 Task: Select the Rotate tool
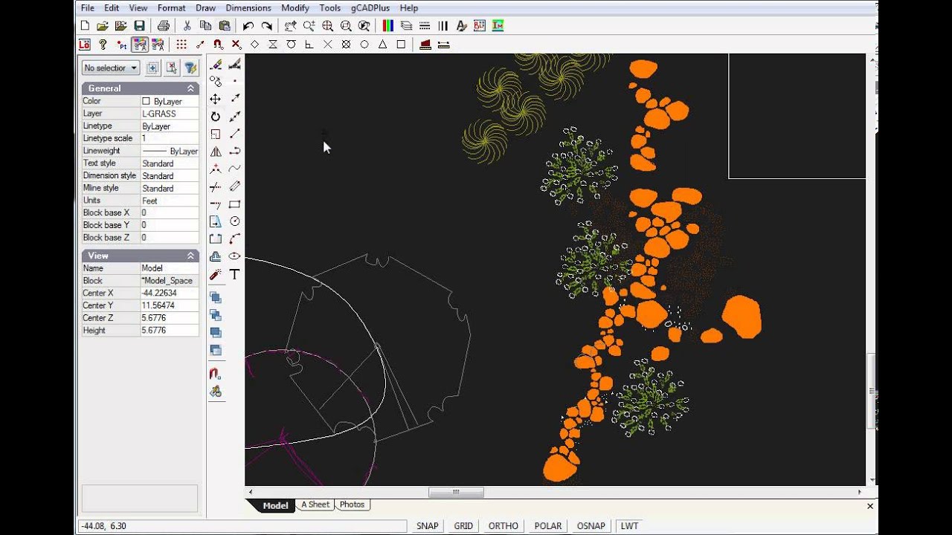[216, 117]
